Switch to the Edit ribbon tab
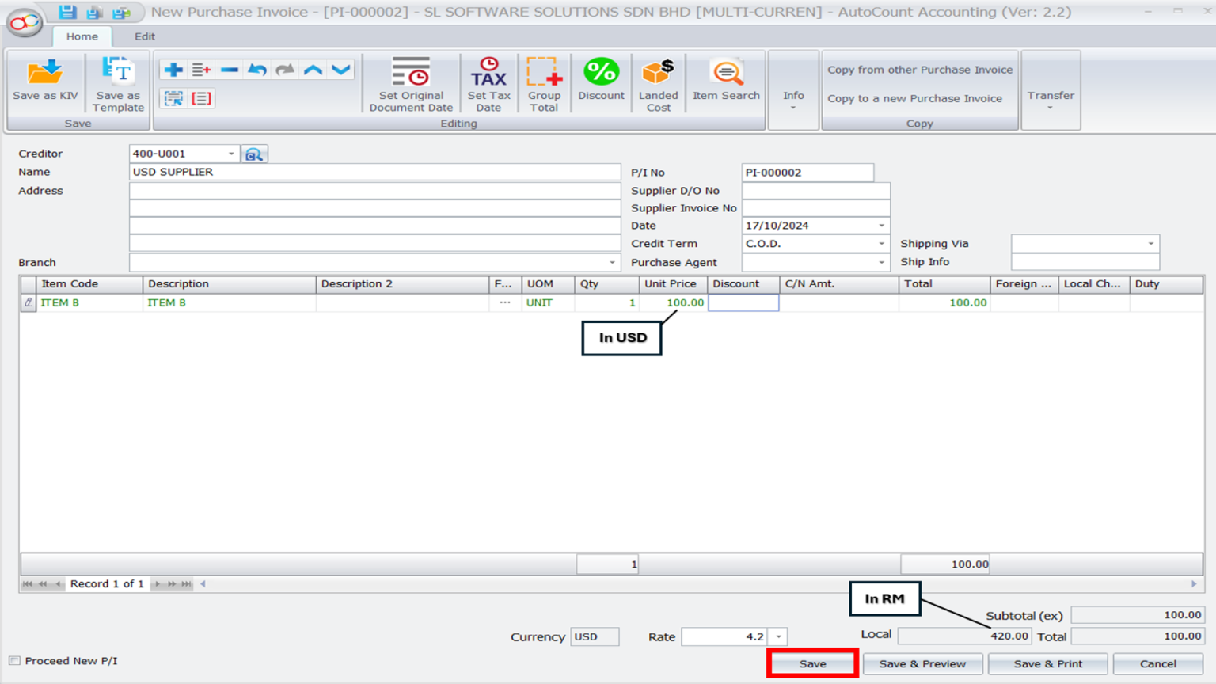1216x684 pixels. coord(145,36)
